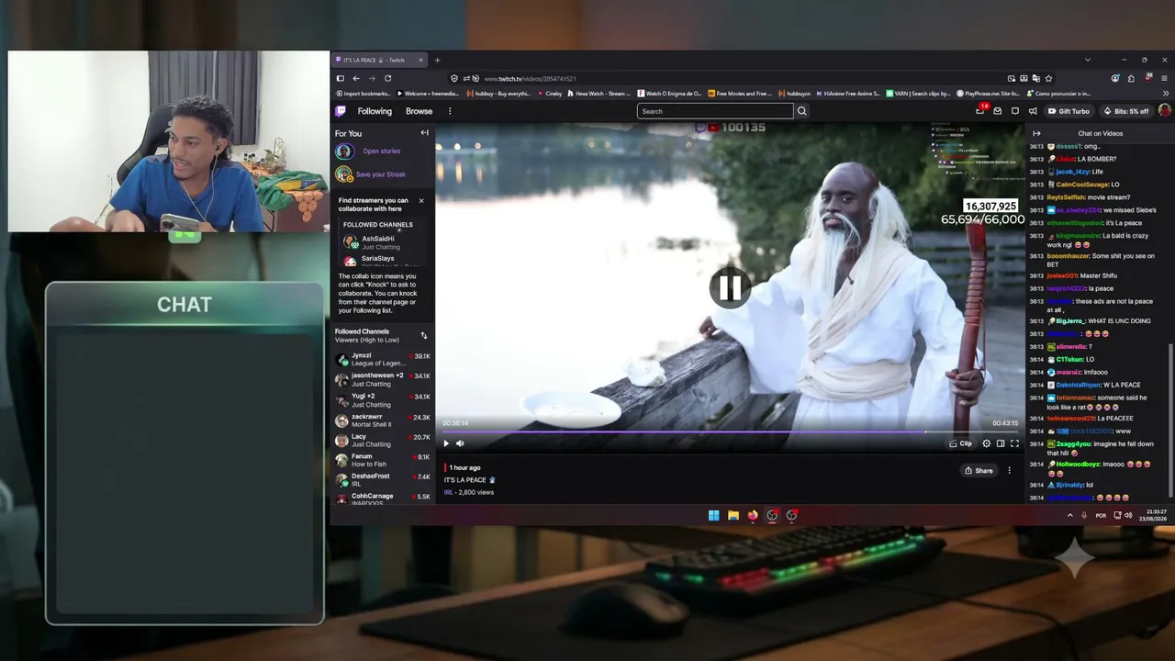Open the Windows Start menu

click(713, 515)
